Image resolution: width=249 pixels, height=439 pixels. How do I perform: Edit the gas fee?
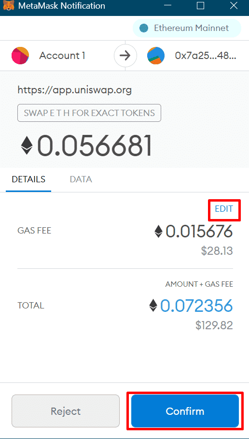[223, 209]
